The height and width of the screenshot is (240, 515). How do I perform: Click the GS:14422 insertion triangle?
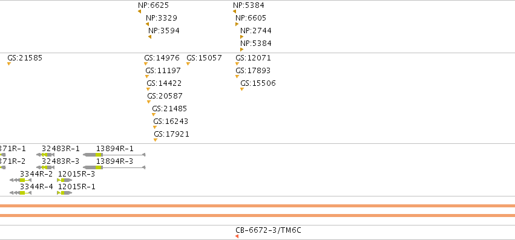coord(148,89)
